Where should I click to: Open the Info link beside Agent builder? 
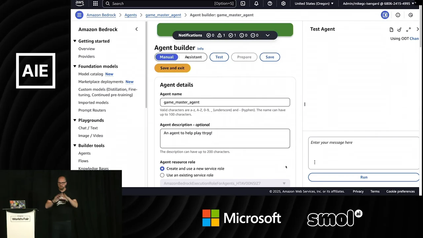(200, 49)
